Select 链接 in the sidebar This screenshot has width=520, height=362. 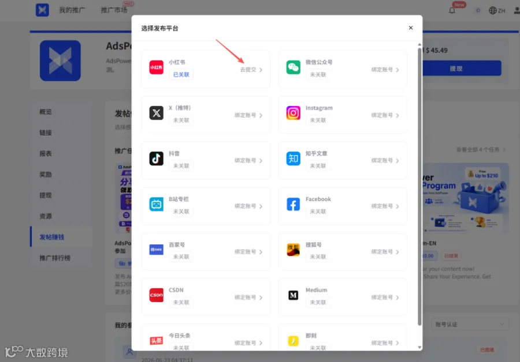pos(46,133)
